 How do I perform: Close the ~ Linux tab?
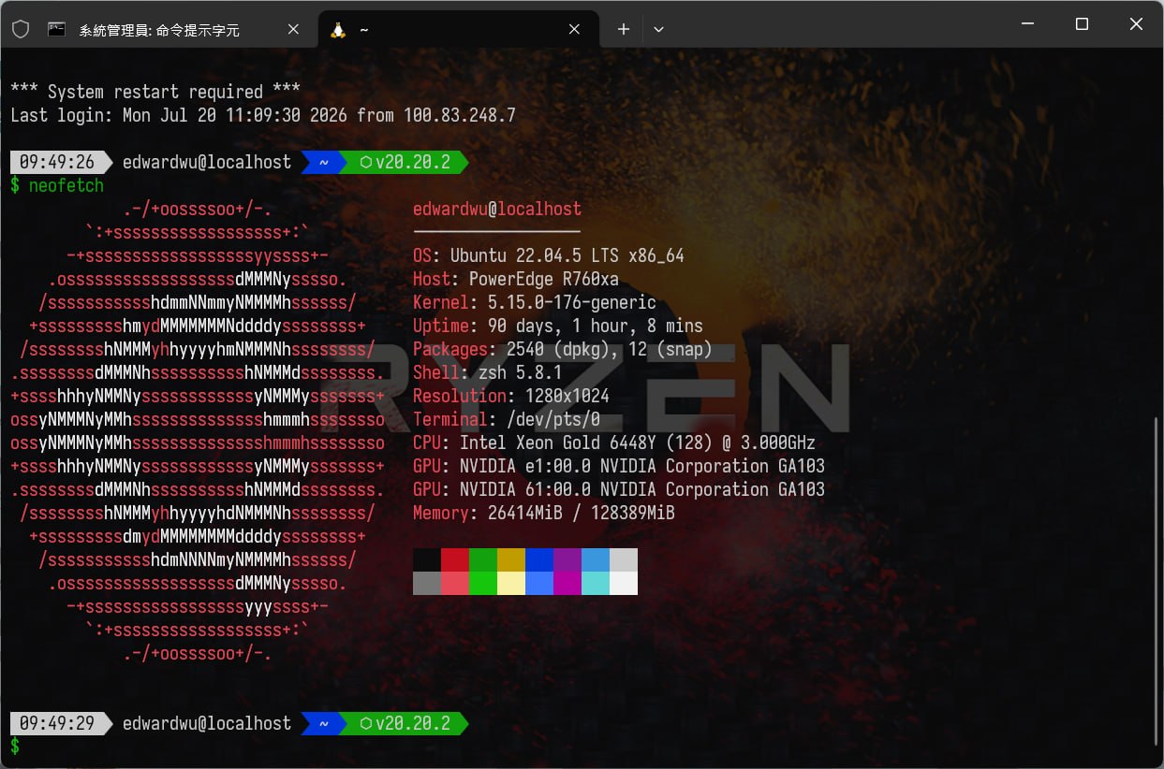coord(574,29)
